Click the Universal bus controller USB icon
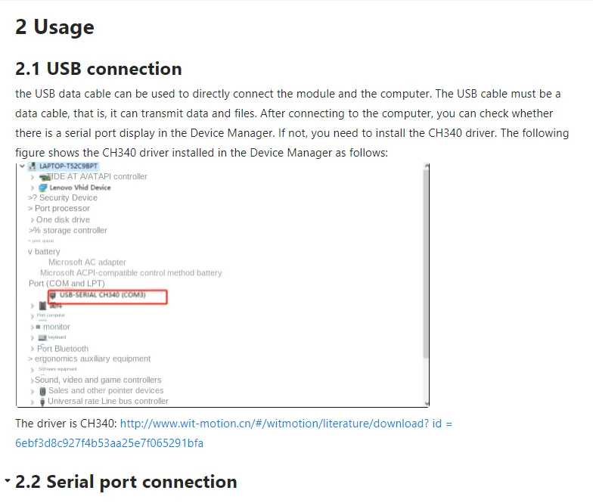Screen dimensions: 593x503 42,402
